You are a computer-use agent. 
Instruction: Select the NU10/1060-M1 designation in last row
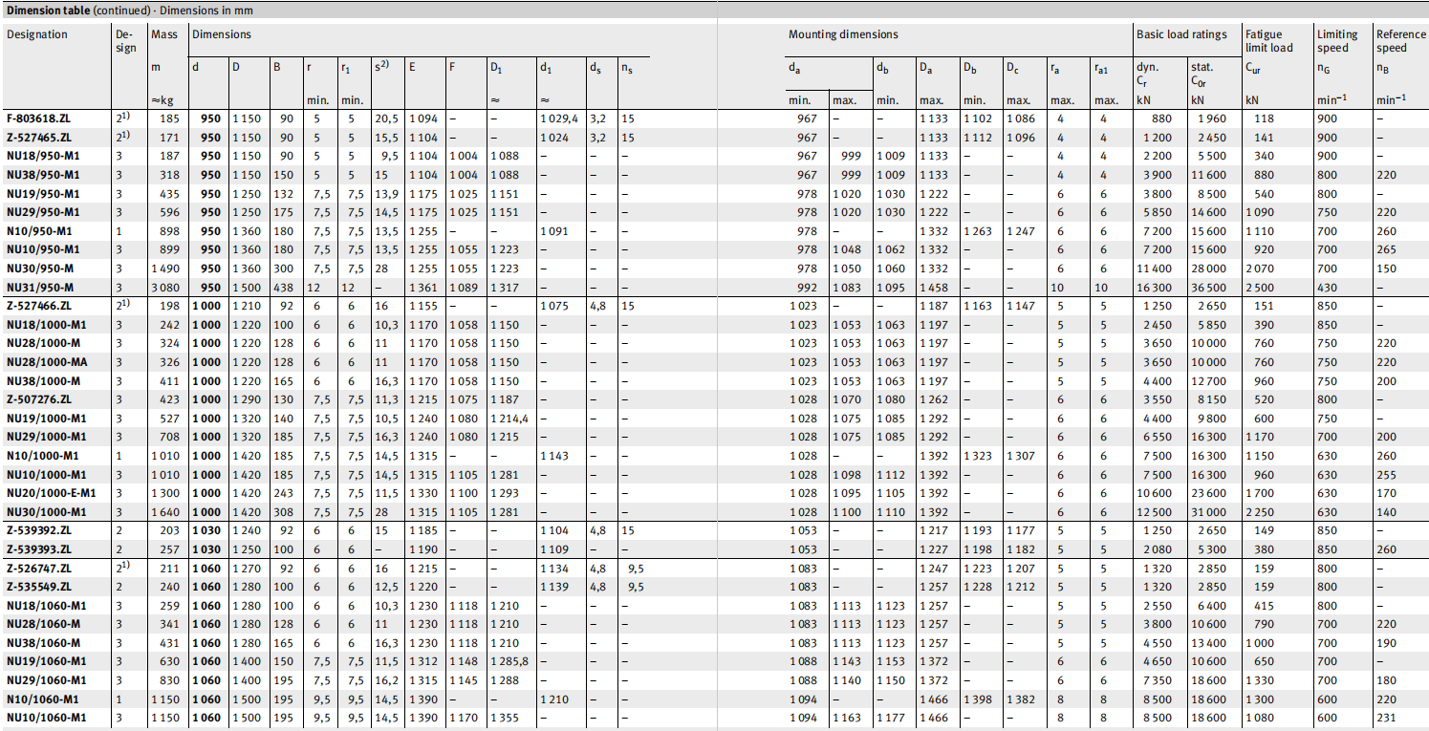[x=45, y=718]
